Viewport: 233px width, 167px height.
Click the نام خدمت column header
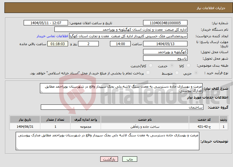tap(145, 119)
